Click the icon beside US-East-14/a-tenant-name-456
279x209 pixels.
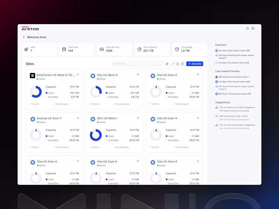(x=217, y=63)
